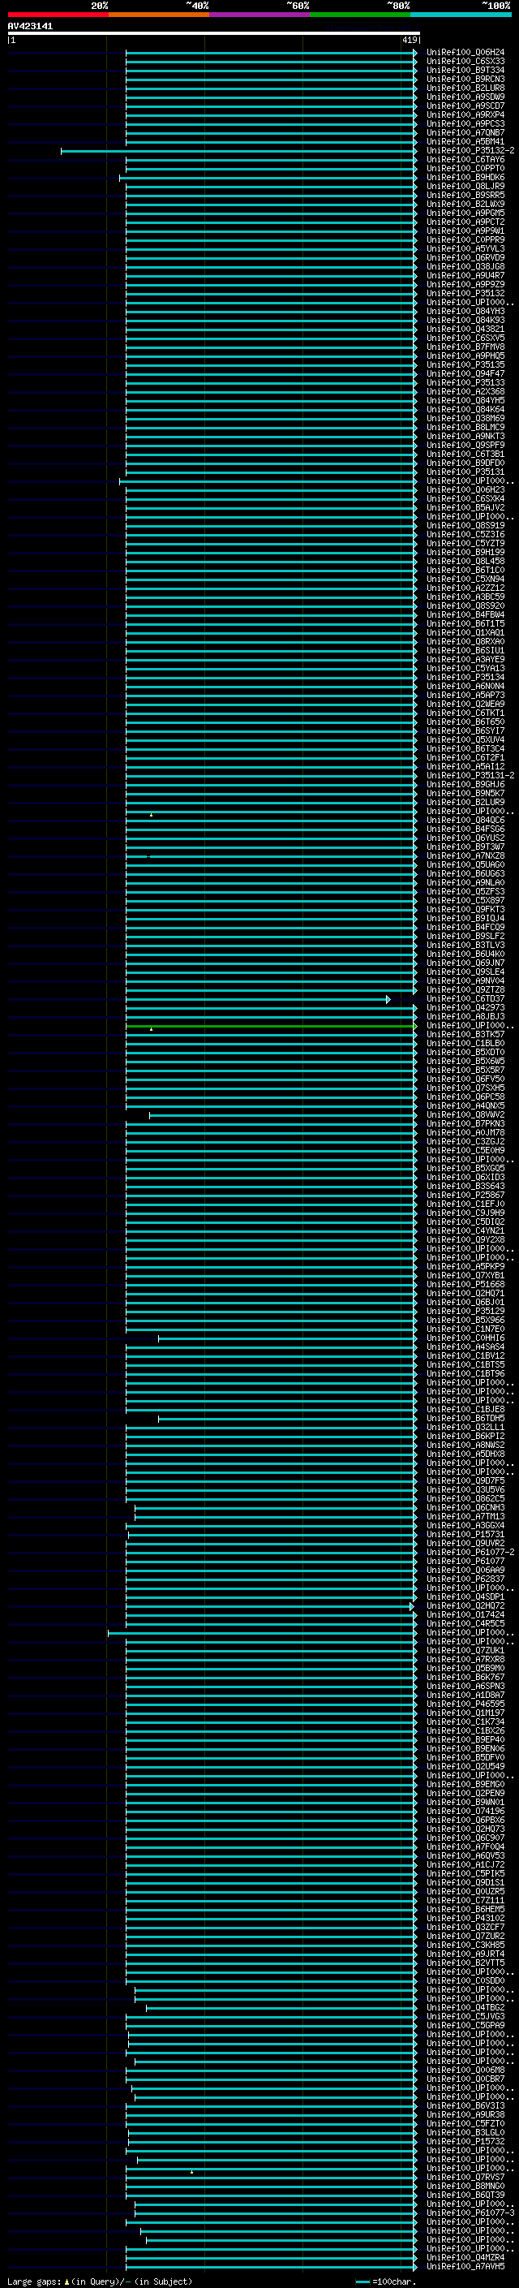Click the 'Large gaps' legend text
The width and height of the screenshot is (519, 2288).
(34, 2282)
